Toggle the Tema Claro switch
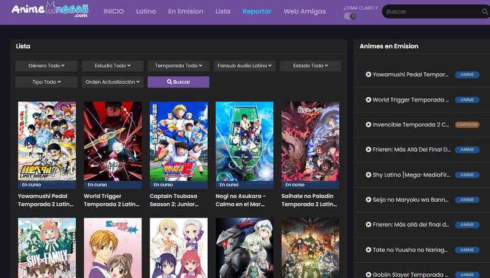This screenshot has height=278, width=490. pyautogui.click(x=350, y=16)
